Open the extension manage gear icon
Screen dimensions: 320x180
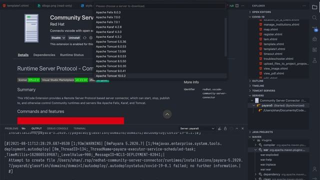[x=91, y=38]
